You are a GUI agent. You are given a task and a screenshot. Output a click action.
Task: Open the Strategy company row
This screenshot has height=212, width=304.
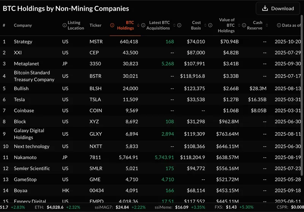click(23, 41)
